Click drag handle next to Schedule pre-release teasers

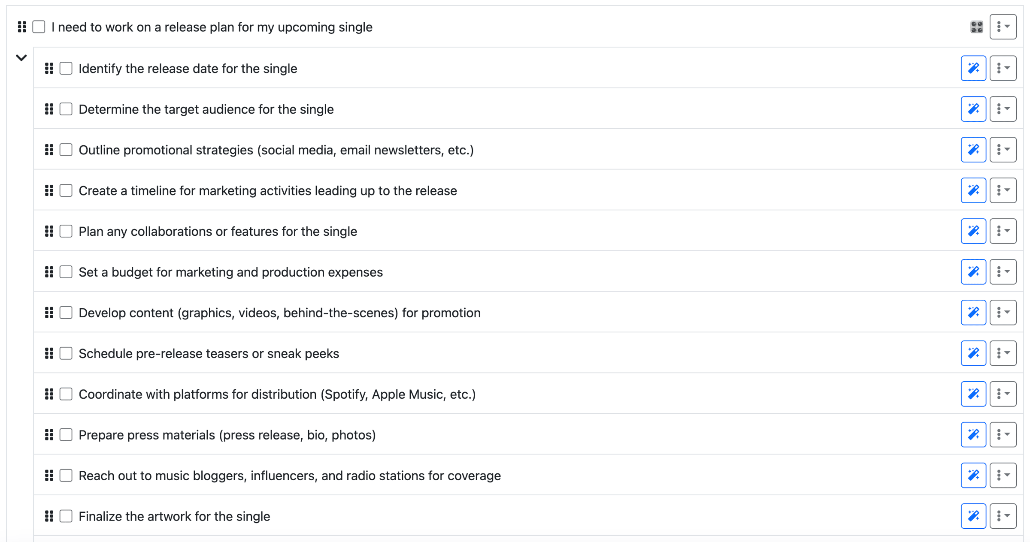click(49, 353)
